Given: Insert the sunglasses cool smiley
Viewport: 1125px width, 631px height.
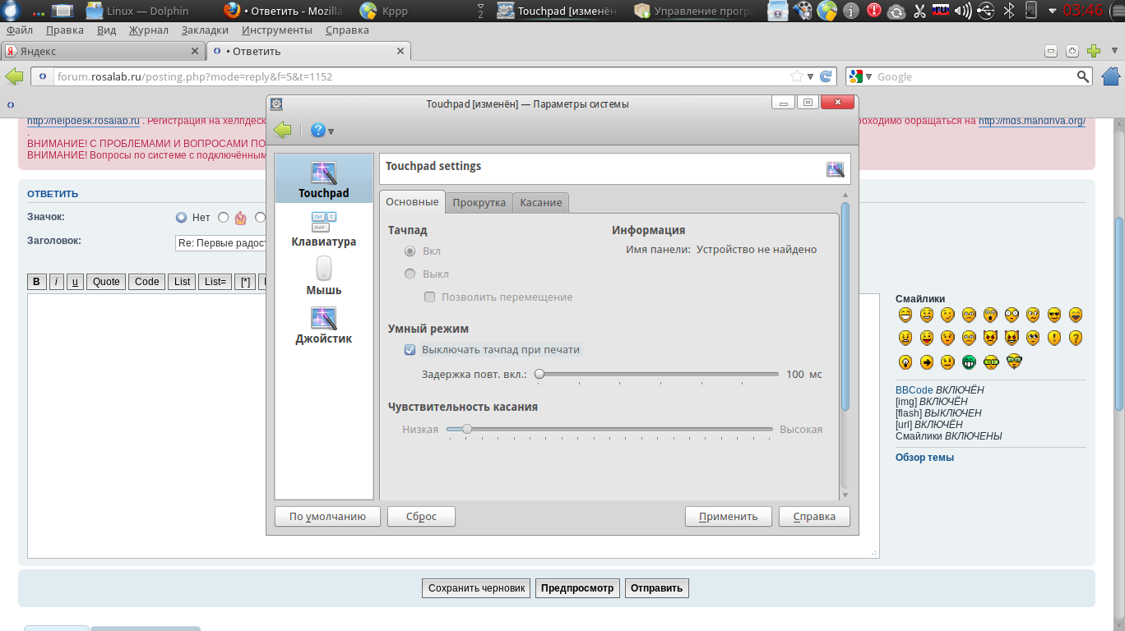Looking at the screenshot, I should click(1054, 315).
